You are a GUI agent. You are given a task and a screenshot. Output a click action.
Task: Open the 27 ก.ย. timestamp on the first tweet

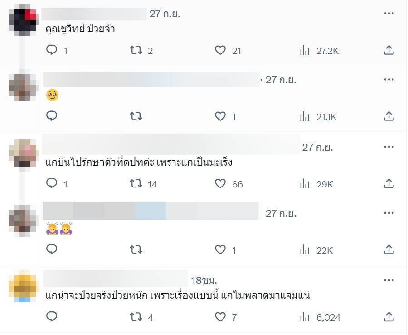(165, 14)
